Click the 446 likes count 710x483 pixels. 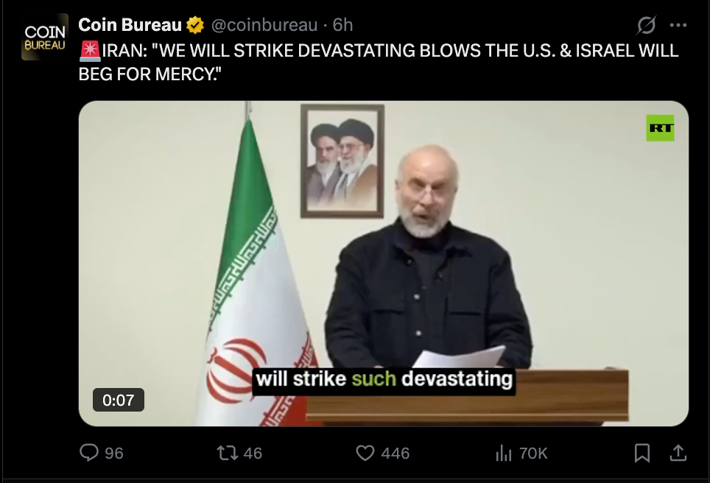click(396, 453)
